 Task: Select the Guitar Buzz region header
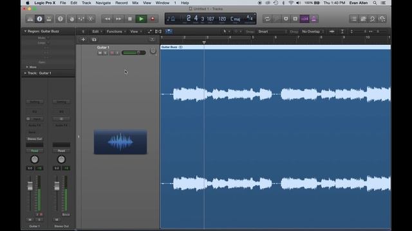pyautogui.click(x=276, y=47)
